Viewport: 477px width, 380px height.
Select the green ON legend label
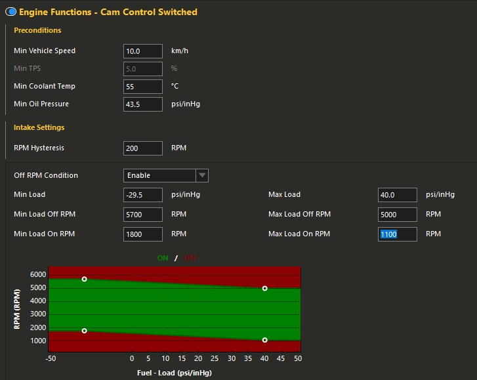(163, 258)
